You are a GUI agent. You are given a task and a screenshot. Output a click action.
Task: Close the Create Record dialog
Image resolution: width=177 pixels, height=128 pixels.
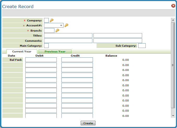click(173, 6)
